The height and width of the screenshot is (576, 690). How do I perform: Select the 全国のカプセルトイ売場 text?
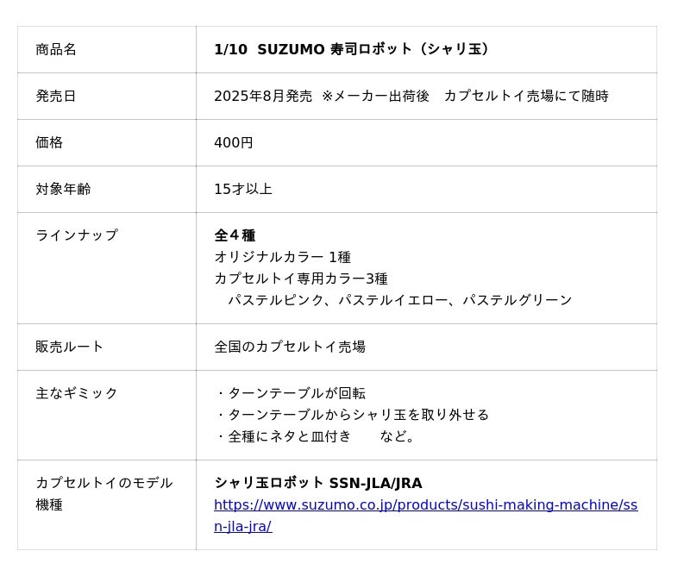pyautogui.click(x=290, y=347)
